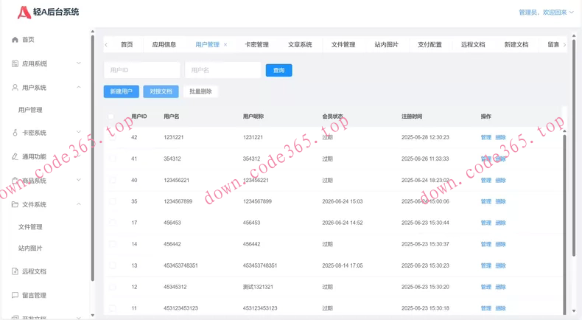The image size is (582, 320).
Task: Click the date cell 2025-08-14 17:05
Action: (343, 265)
